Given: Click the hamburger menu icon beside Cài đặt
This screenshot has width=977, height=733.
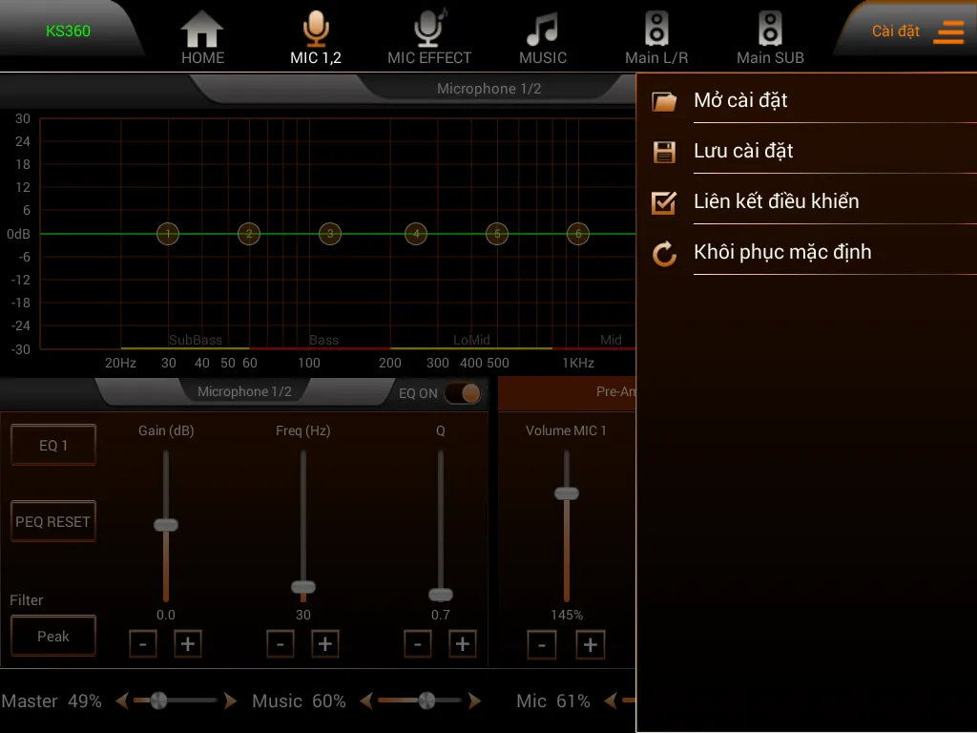Looking at the screenshot, I should click(948, 31).
